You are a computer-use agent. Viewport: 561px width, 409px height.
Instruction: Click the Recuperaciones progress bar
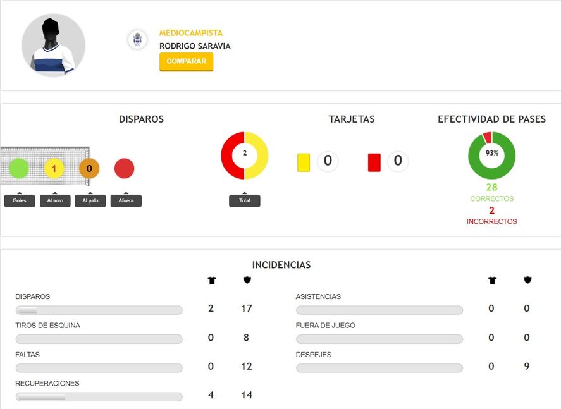[99, 397]
